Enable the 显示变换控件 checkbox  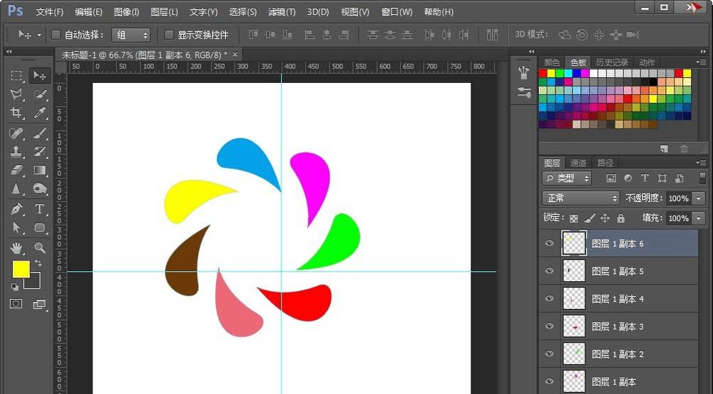(169, 35)
